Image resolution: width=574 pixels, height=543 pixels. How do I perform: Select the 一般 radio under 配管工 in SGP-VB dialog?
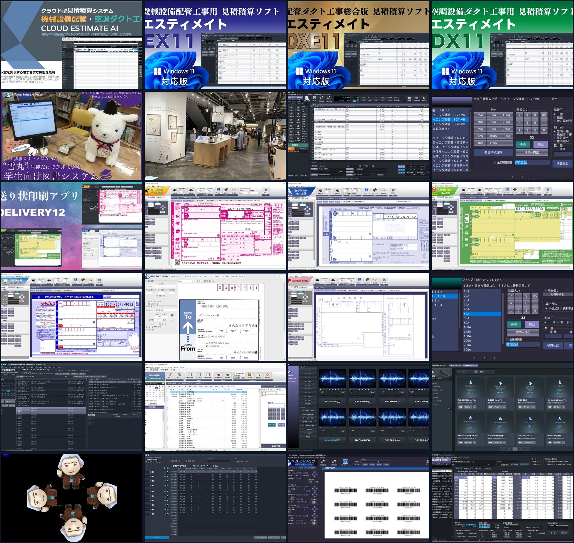point(555,114)
